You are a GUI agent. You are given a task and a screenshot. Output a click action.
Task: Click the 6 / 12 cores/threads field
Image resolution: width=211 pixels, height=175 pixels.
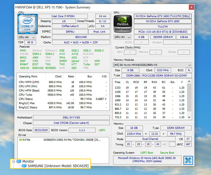[x=103, y=21]
